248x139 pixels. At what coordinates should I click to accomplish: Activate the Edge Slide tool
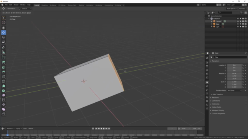tap(3, 100)
